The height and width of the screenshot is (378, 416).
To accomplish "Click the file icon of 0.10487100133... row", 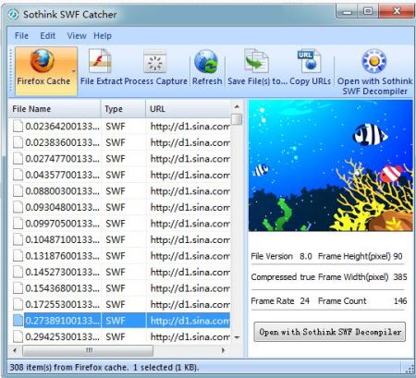I will (18, 239).
